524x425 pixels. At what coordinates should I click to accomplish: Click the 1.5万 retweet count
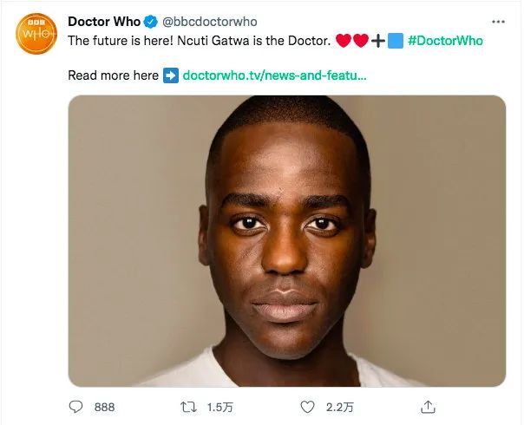point(219,407)
